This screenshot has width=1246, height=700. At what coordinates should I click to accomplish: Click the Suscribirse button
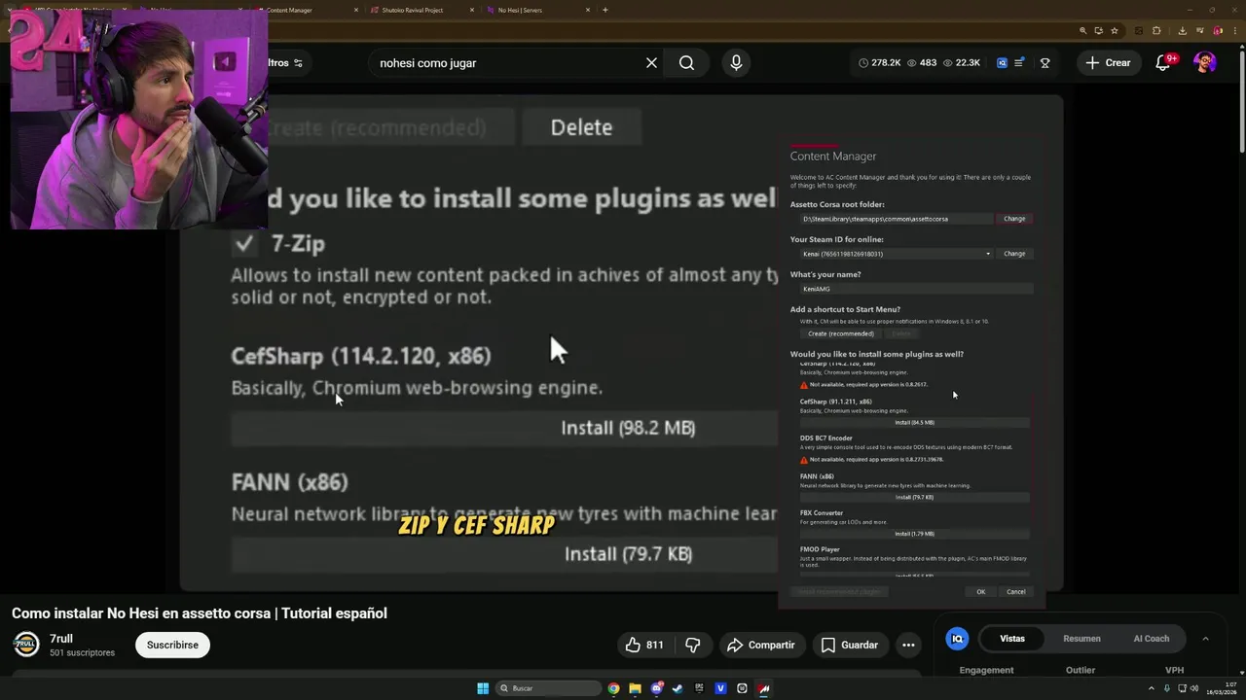coord(172,645)
